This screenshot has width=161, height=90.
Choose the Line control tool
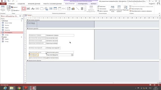(x=77, y=9)
